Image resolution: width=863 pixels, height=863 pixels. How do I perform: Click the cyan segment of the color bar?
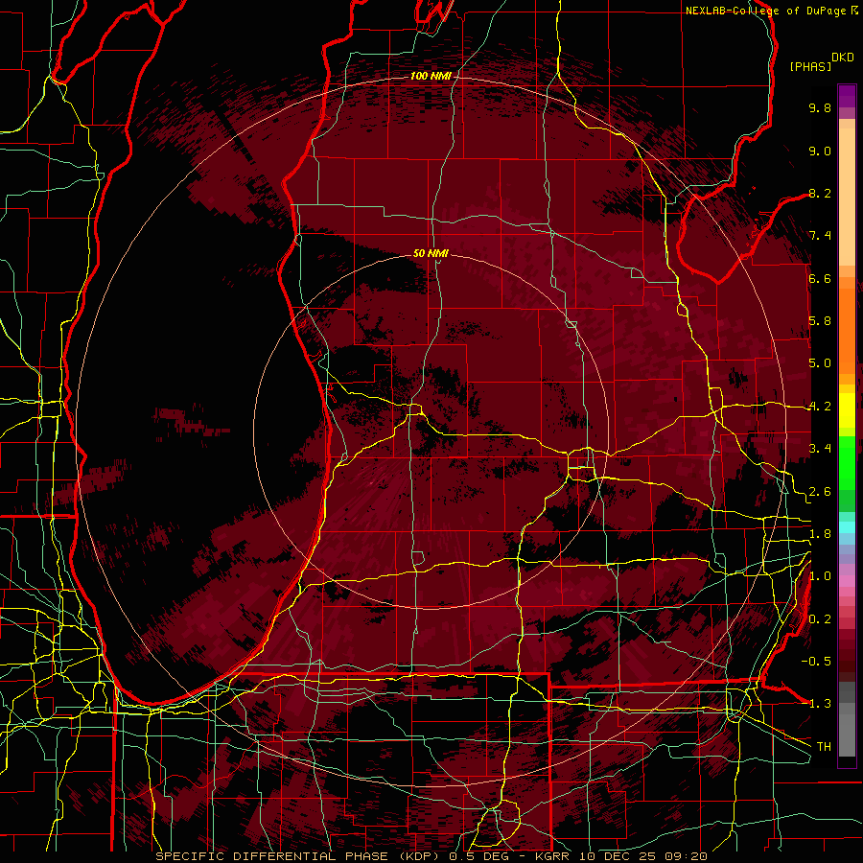(x=847, y=527)
